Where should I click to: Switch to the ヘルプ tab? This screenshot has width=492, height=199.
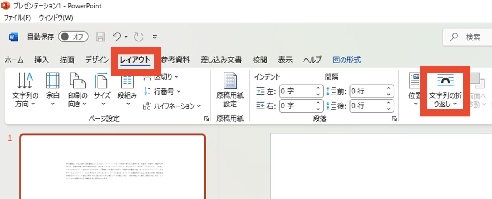coord(312,60)
